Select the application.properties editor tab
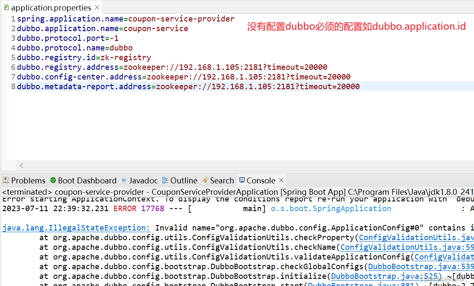 pos(51,7)
